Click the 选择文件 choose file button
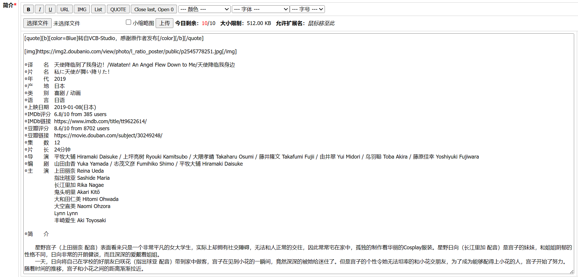The height and width of the screenshot is (277, 578). (x=38, y=23)
